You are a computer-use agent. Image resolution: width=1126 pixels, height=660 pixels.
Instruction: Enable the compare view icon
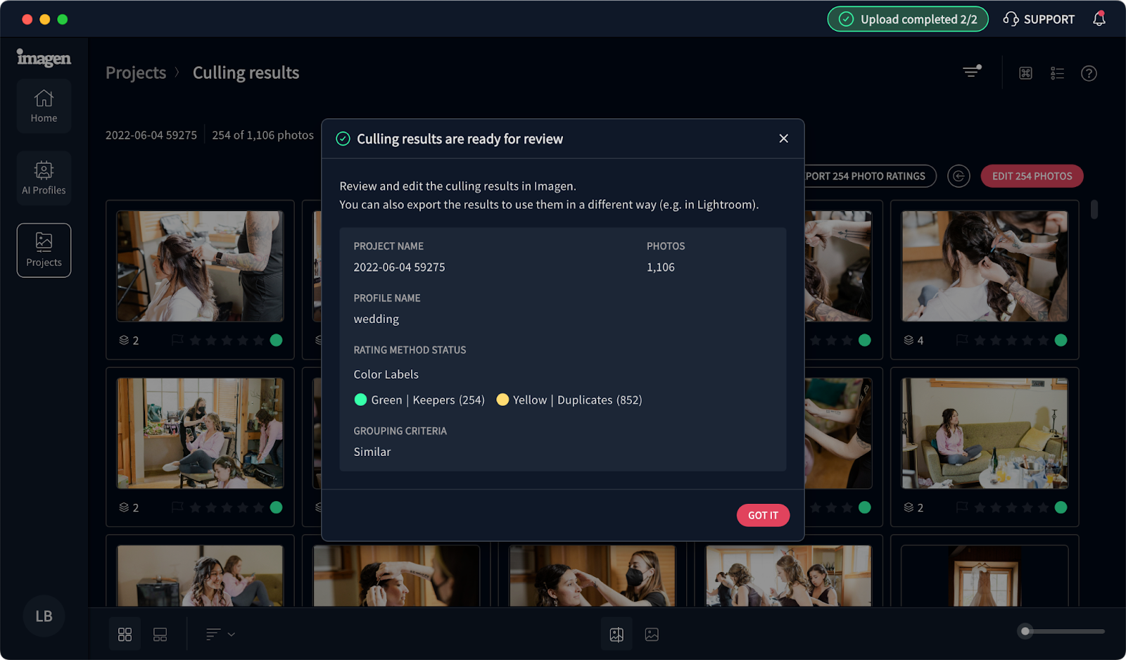pyautogui.click(x=616, y=635)
